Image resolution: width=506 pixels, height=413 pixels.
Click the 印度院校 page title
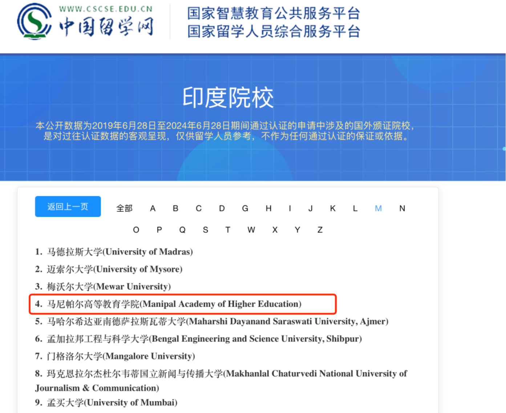[228, 98]
